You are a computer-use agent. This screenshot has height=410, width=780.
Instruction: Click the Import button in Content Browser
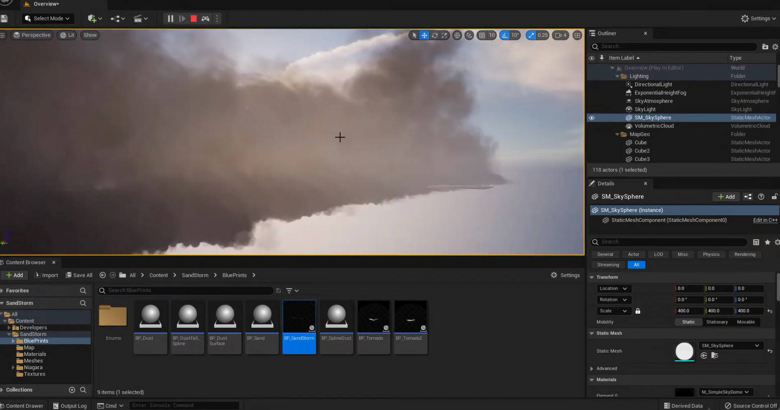(x=46, y=275)
